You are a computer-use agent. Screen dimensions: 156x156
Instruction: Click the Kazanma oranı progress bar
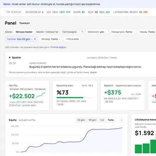75,97
